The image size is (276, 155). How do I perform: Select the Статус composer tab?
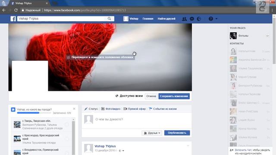pos(91,109)
